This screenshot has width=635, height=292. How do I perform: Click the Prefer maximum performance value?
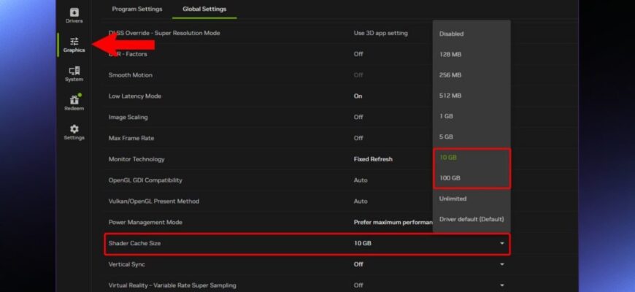click(393, 223)
